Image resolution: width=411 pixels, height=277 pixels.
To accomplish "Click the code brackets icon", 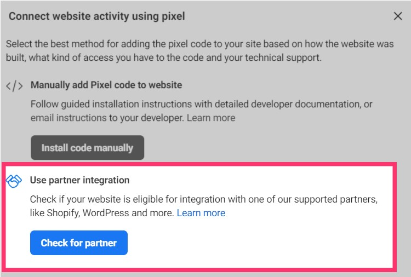I will pos(14,86).
